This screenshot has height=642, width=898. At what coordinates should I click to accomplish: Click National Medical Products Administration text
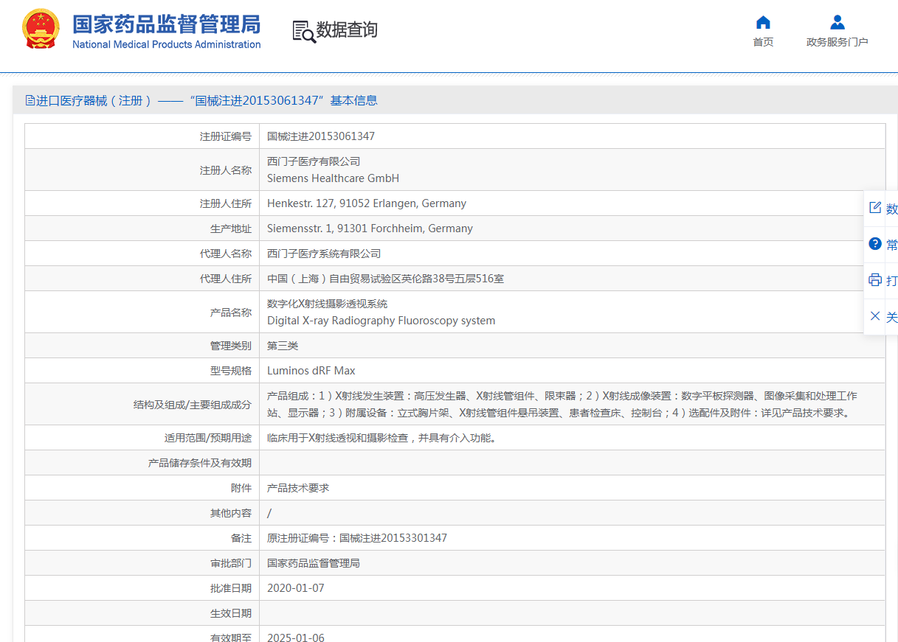tap(167, 44)
